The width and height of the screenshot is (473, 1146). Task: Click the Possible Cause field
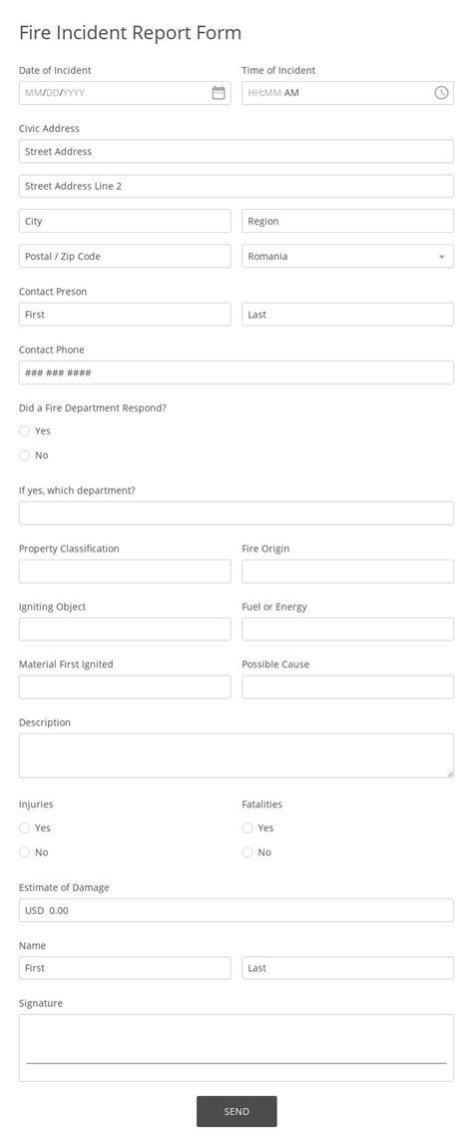click(347, 687)
